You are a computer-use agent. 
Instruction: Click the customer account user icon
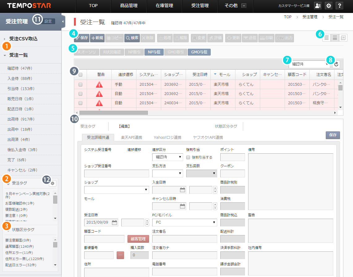click(x=318, y=6)
